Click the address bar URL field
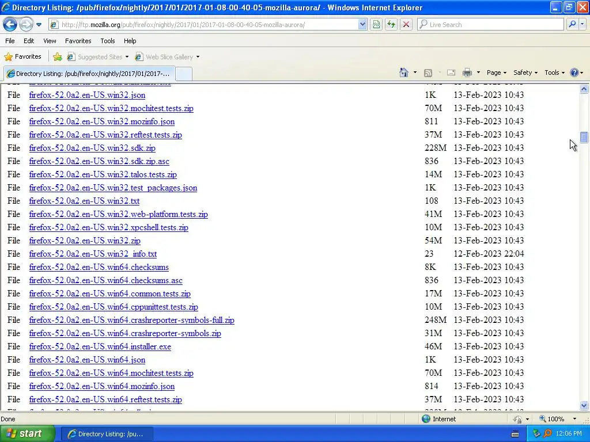Screen dimensions: 590x442 tap(203, 25)
